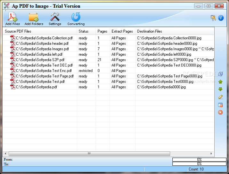Click pages value 0 of Test Enc.pdf
This screenshot has height=174, width=229.
[99, 71]
